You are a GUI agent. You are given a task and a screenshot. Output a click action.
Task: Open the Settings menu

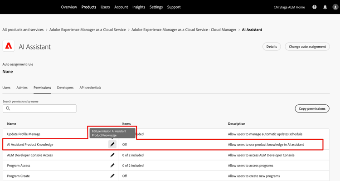(x=156, y=7)
